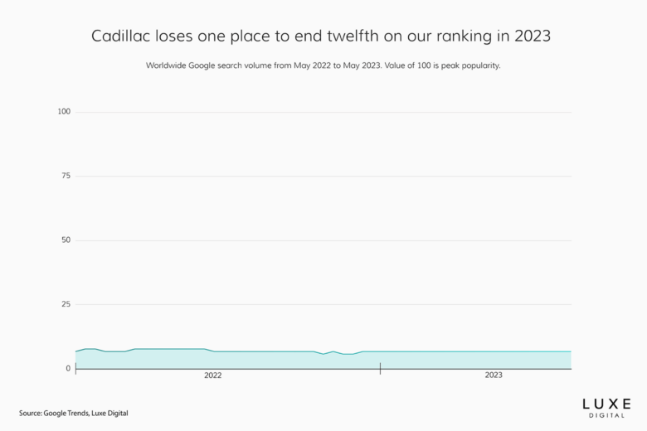
Task: Click the 100 label on the y-axis
Action: point(64,112)
